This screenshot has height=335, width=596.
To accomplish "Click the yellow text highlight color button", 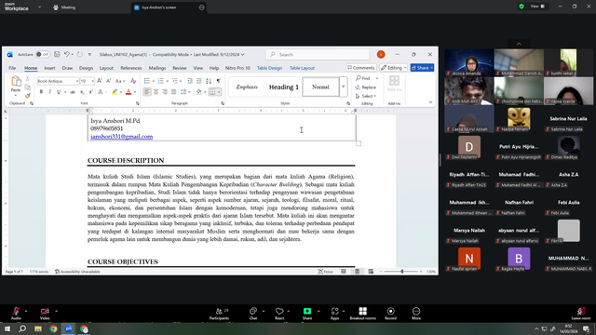I will [x=115, y=92].
